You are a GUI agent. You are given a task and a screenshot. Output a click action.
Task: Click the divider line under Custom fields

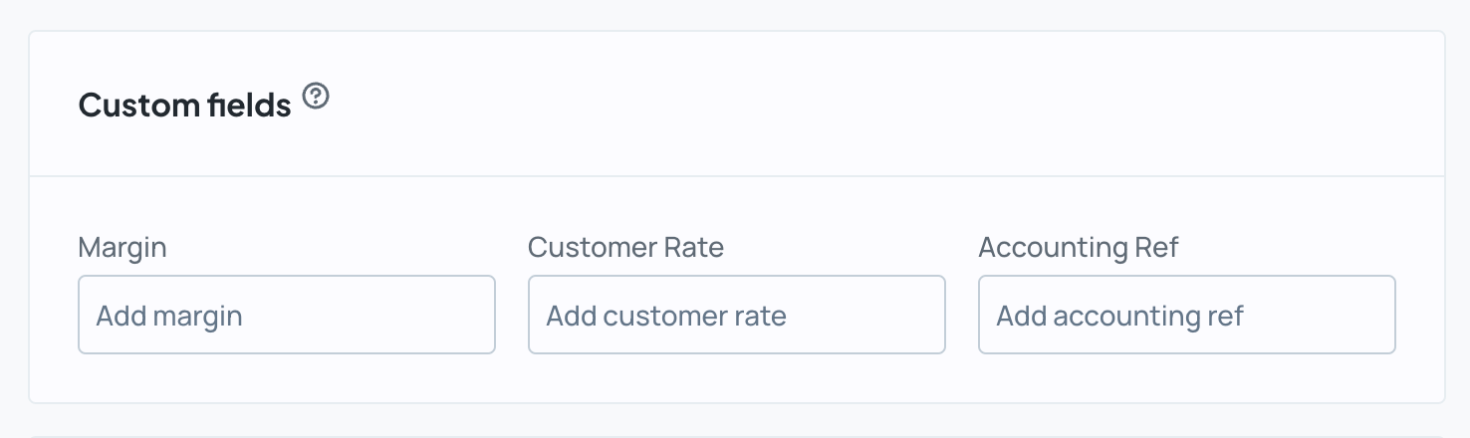[x=737, y=176]
